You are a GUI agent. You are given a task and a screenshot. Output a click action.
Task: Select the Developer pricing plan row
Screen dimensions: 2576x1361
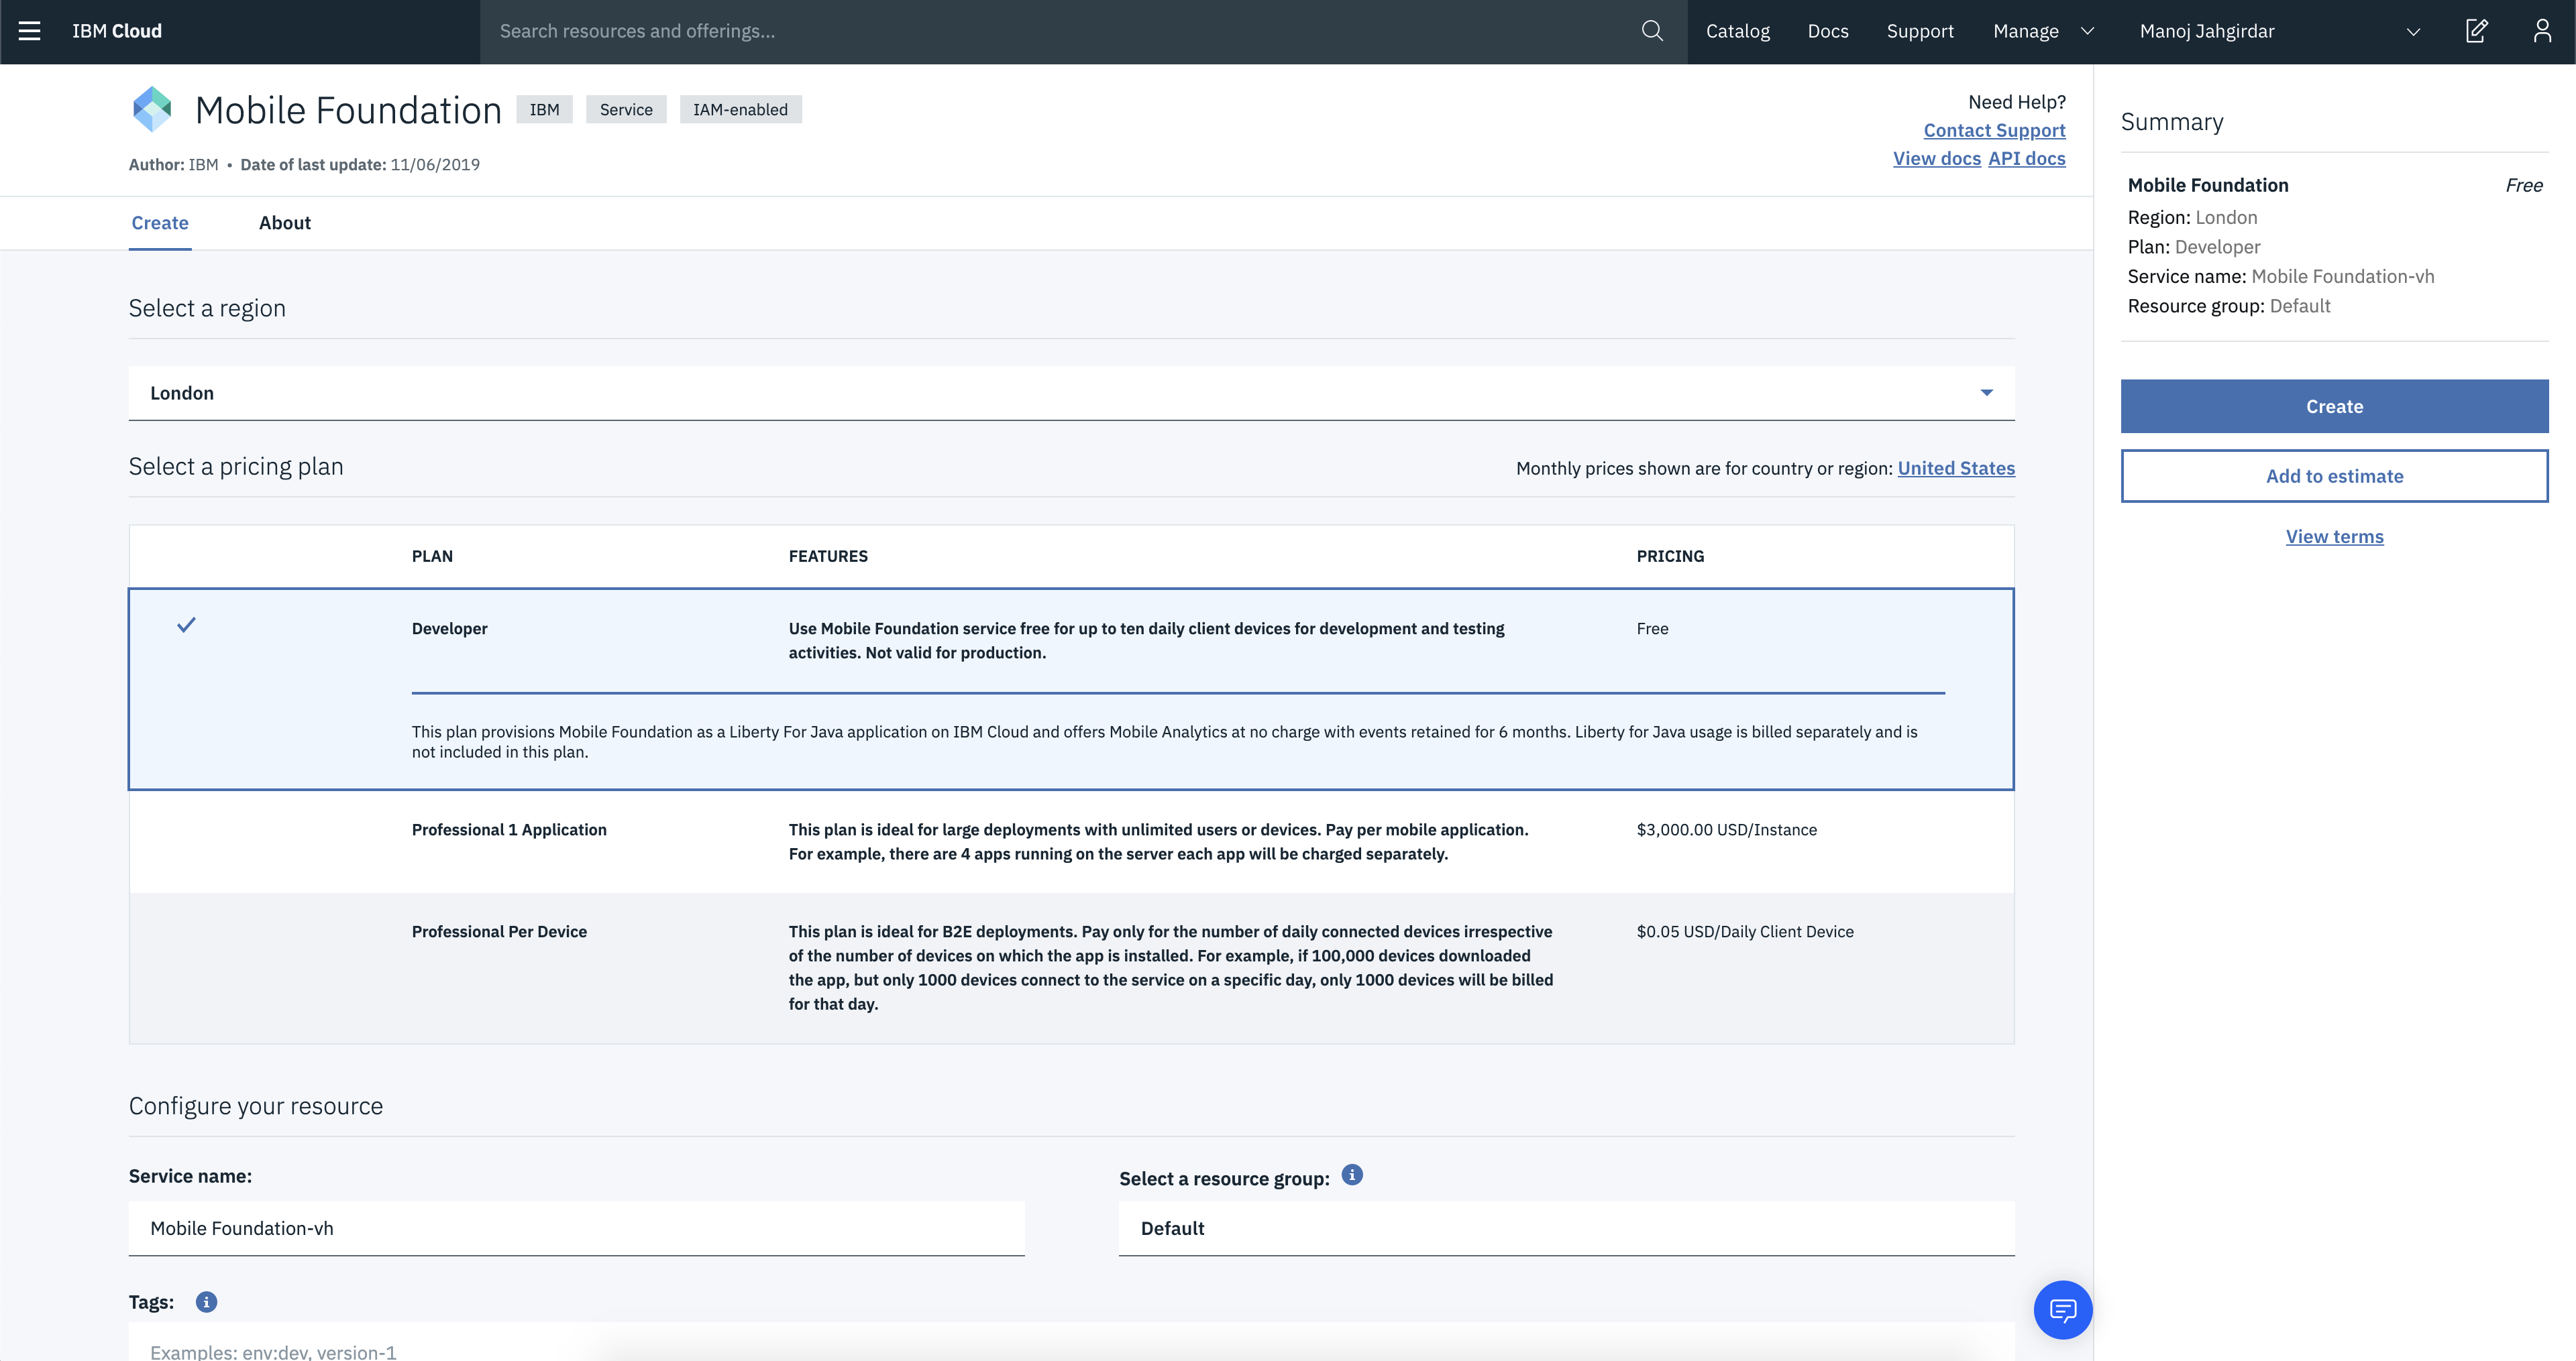coord(1070,640)
